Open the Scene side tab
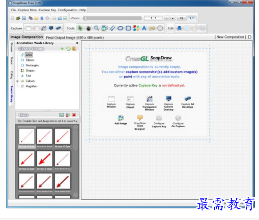This screenshot has width=259, height=220. (x=12, y=61)
